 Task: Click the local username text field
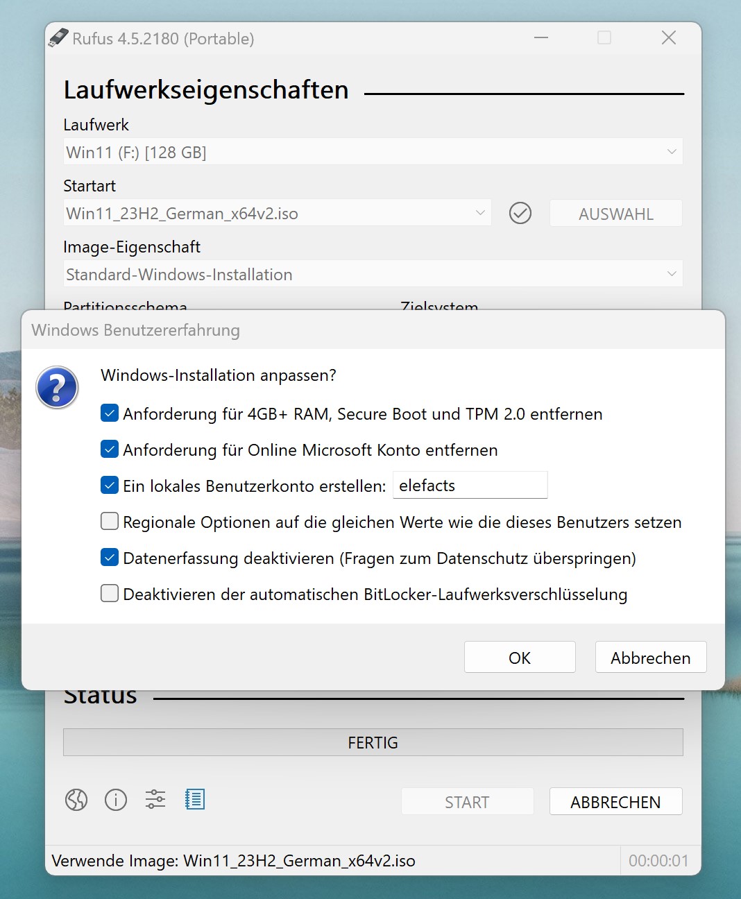470,486
